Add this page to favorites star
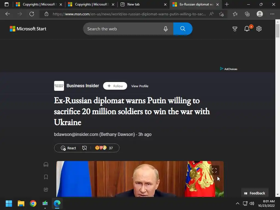This screenshot has height=210, width=280. 221,14
